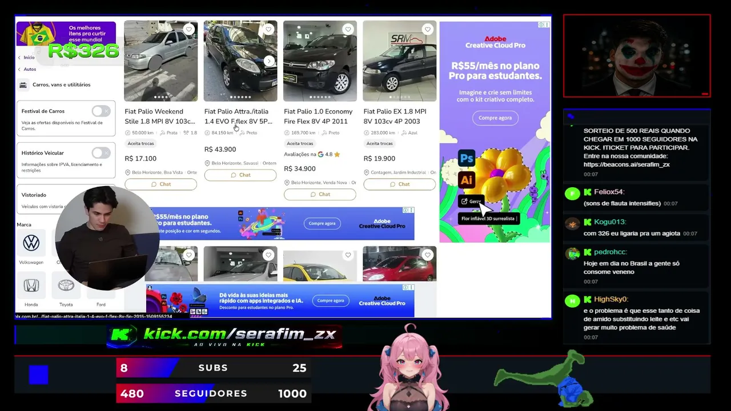
Task: Click Compre agora on the upper Adobe banner
Action: (322, 224)
